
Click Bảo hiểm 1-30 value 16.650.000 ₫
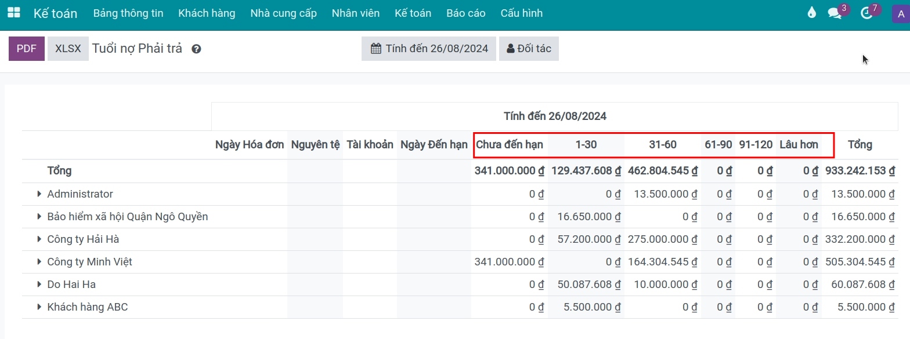click(589, 216)
